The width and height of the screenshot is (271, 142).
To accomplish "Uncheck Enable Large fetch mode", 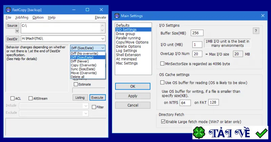I will point(163,121).
